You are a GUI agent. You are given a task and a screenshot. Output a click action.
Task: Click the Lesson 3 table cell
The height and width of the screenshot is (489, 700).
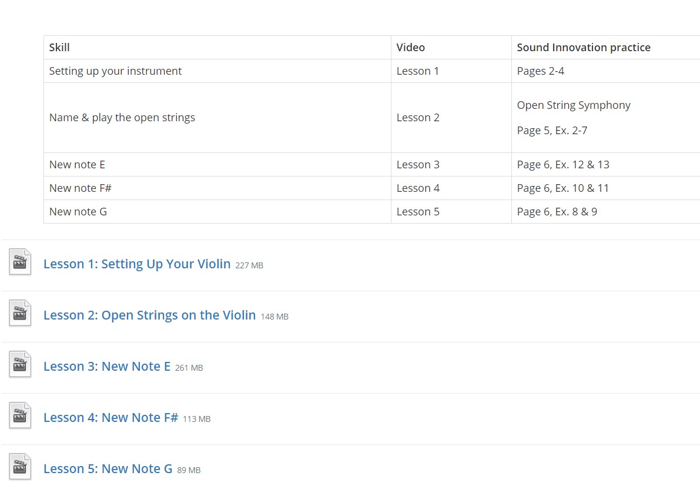(x=451, y=165)
